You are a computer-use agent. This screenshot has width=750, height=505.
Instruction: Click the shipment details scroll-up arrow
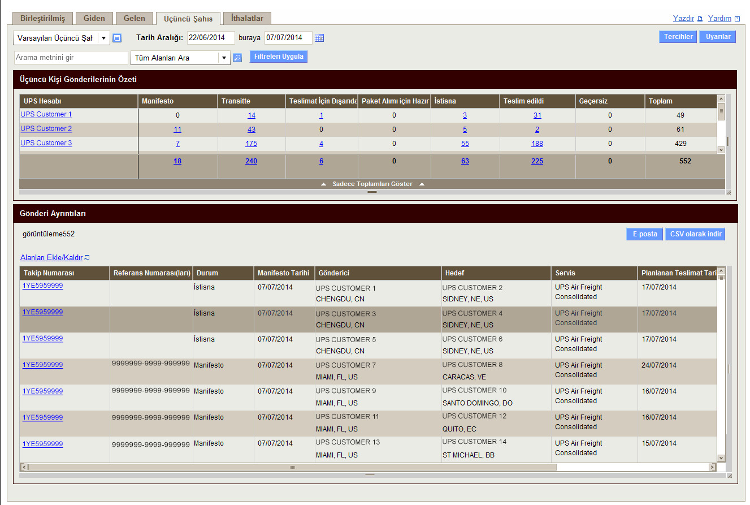(x=721, y=270)
